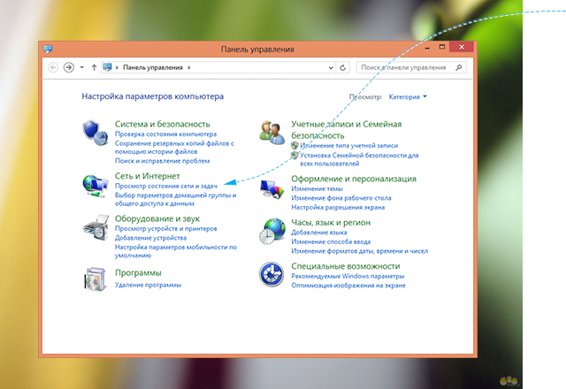
Task: Click the Ease of Access circular icon
Action: pyautogui.click(x=272, y=275)
